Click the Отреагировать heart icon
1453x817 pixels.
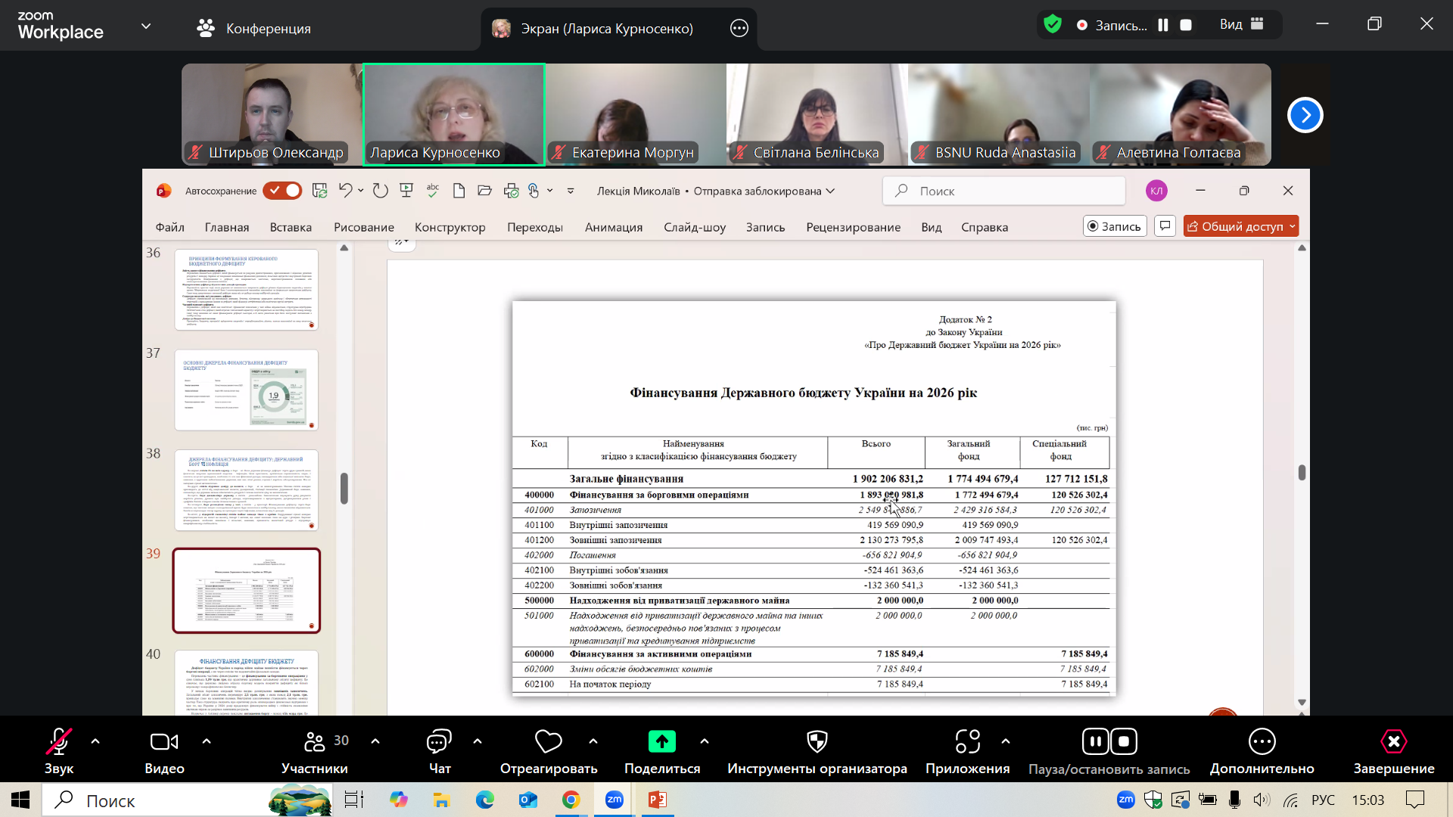point(548,742)
